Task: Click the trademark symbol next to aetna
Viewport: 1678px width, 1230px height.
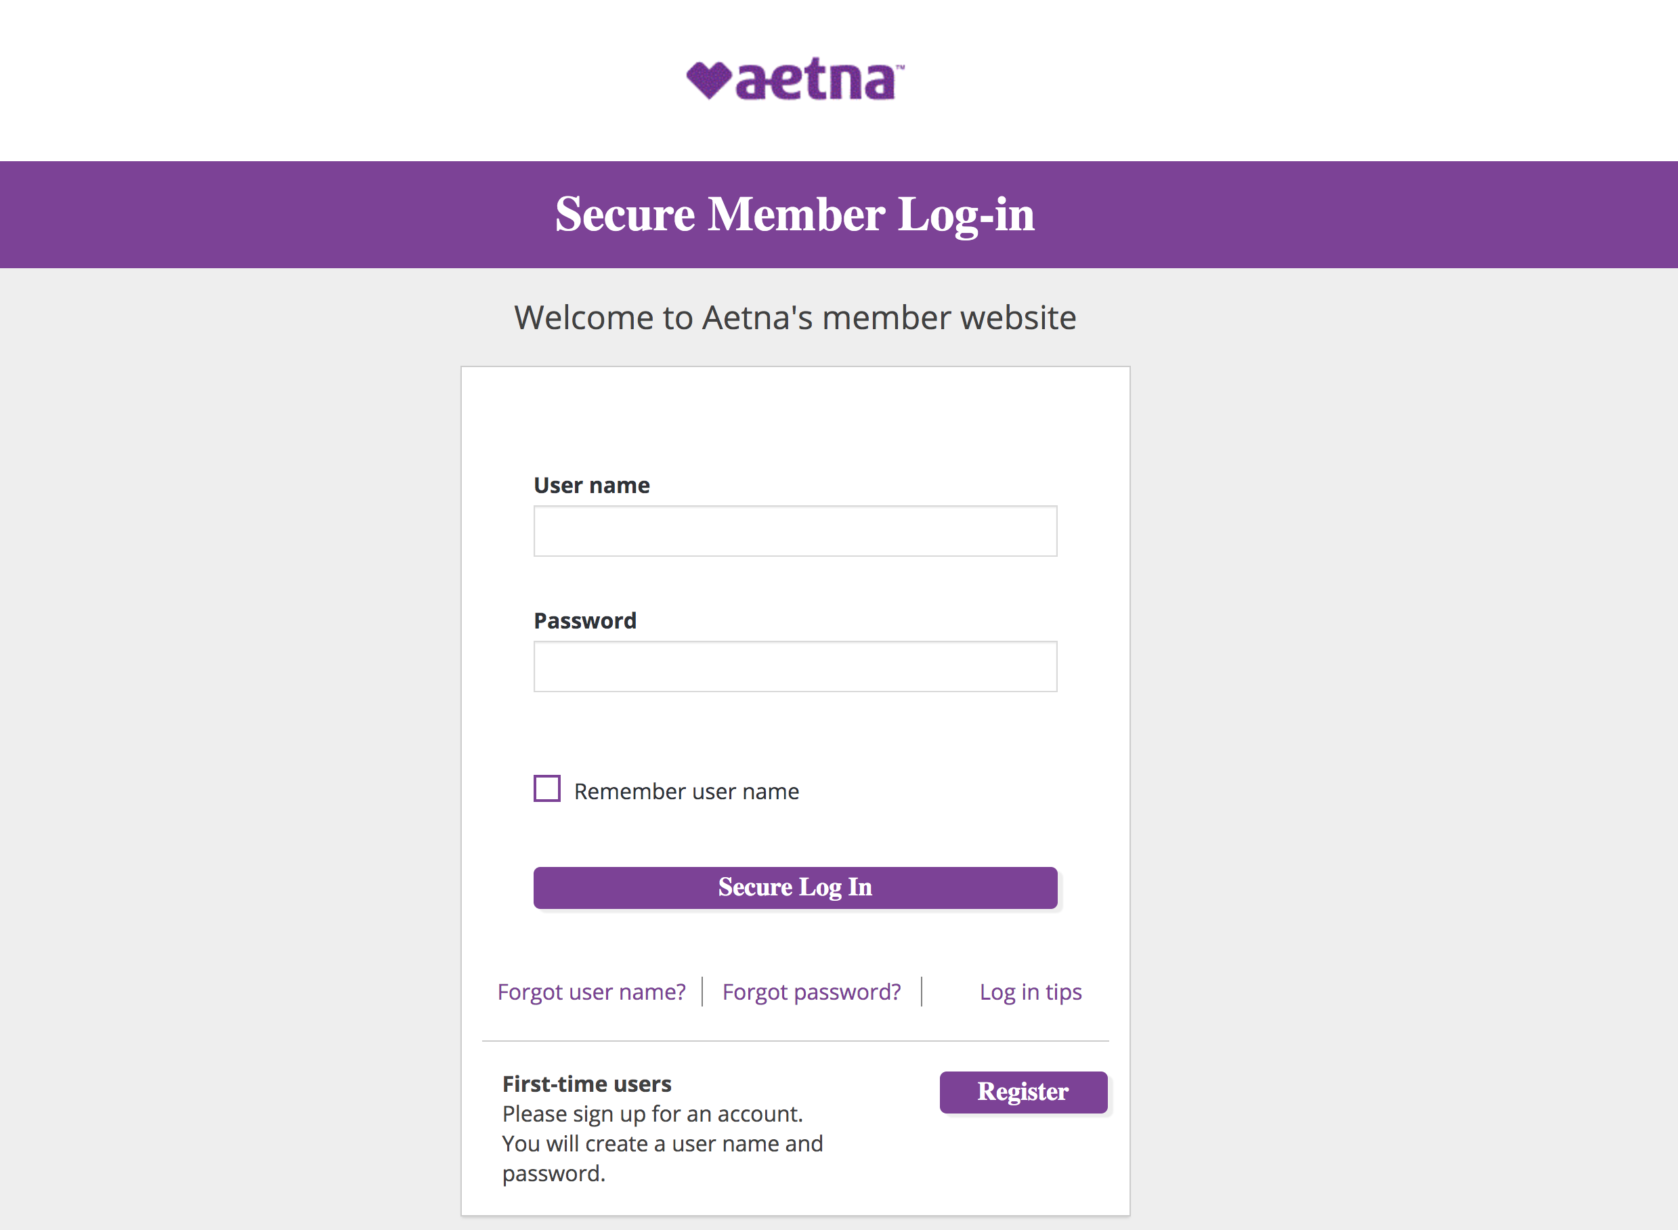Action: pyautogui.click(x=900, y=67)
